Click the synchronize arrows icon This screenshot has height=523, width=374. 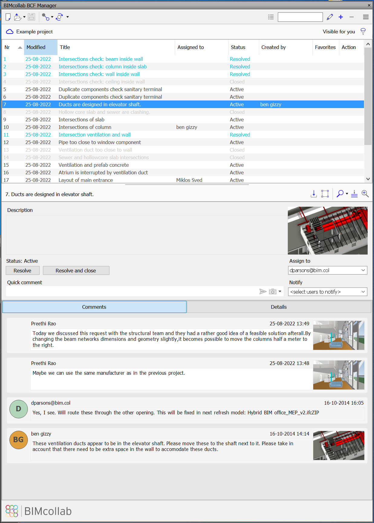click(x=60, y=17)
